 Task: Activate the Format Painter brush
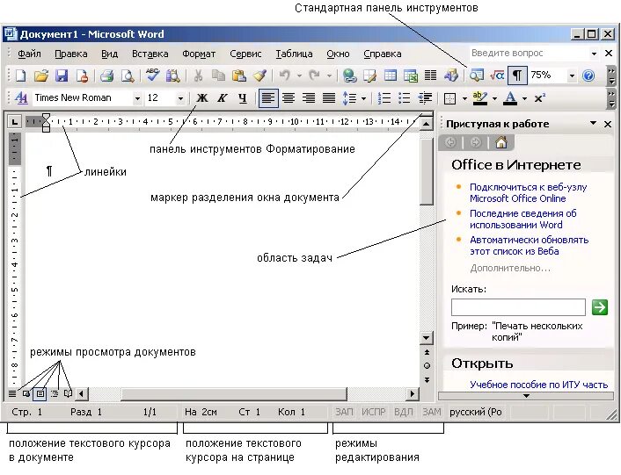[259, 76]
